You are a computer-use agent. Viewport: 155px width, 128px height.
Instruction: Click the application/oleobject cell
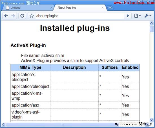click(30, 86)
